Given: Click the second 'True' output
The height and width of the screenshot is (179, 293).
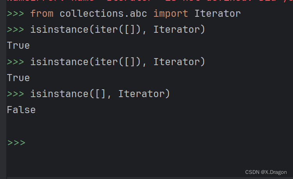Looking at the screenshot, I should tap(18, 78).
